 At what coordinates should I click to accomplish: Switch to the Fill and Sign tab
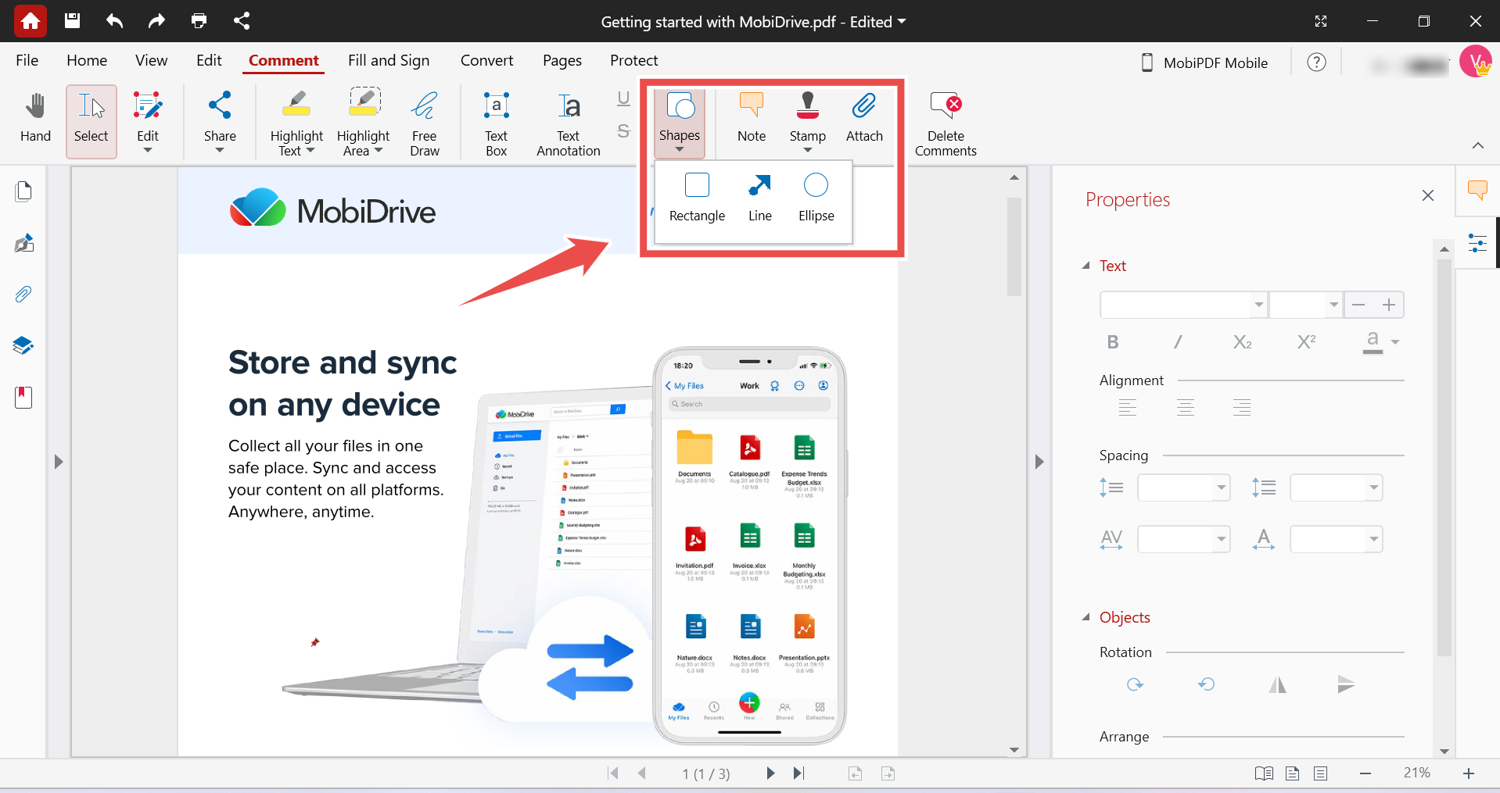click(389, 60)
